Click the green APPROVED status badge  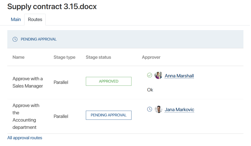click(x=109, y=81)
